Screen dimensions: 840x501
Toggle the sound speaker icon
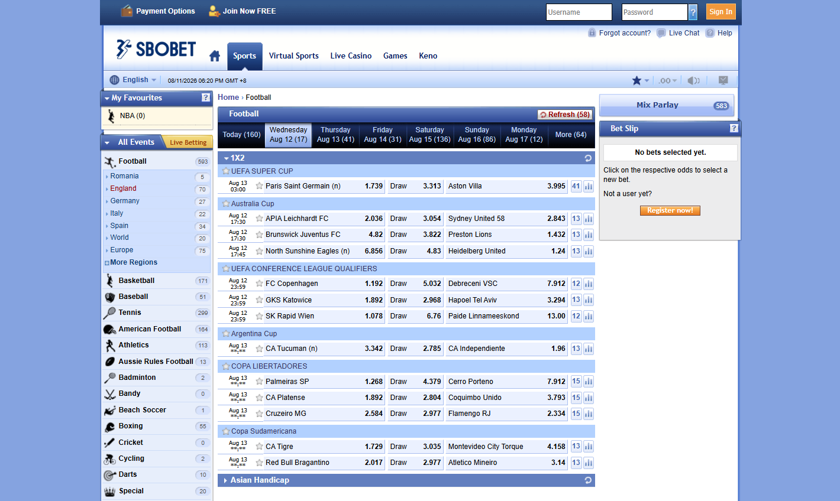coord(694,80)
